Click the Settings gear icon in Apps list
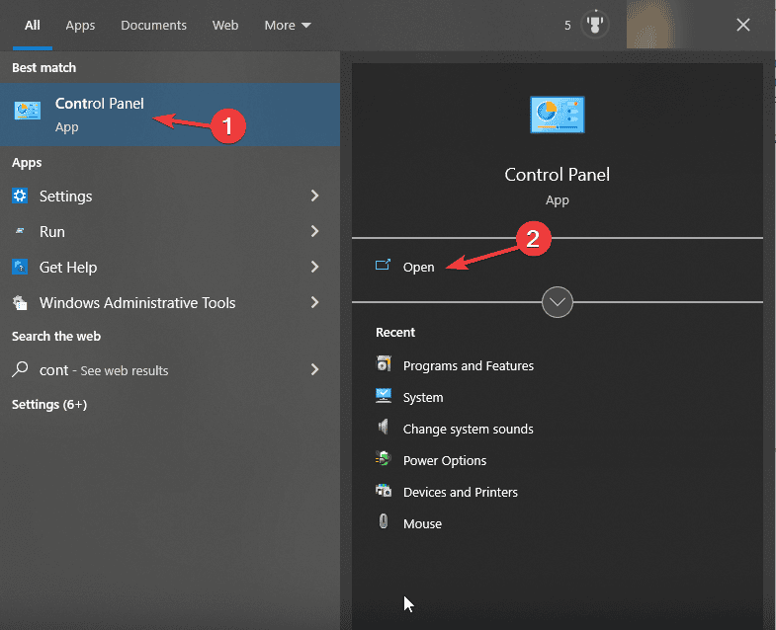The width and height of the screenshot is (776, 630). pos(20,196)
